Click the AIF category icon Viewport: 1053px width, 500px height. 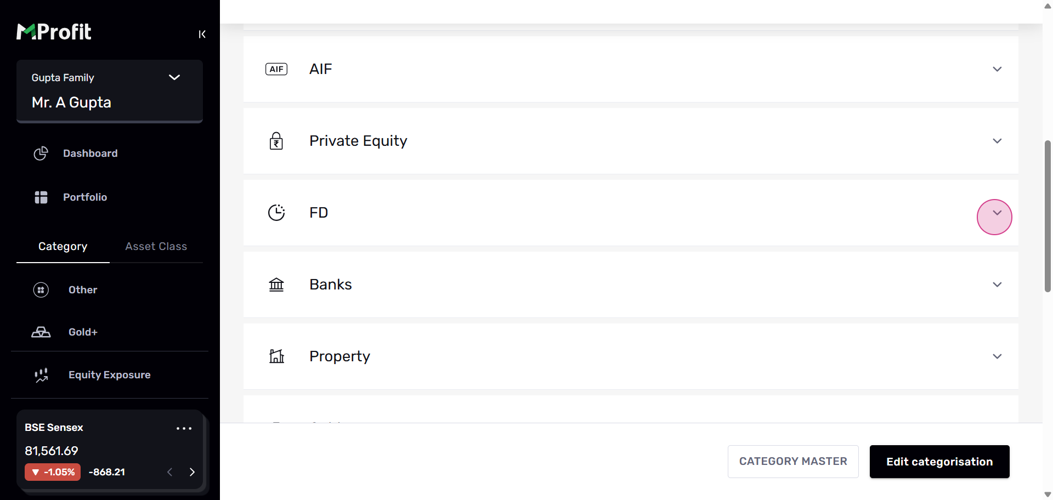276,69
